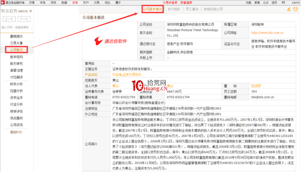
Task: Open the 版面 menu
Action: [x=257, y=3]
